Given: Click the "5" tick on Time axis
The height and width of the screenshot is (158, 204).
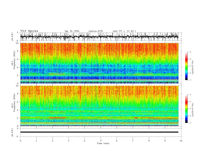Looking at the screenshot, I should (101, 141).
